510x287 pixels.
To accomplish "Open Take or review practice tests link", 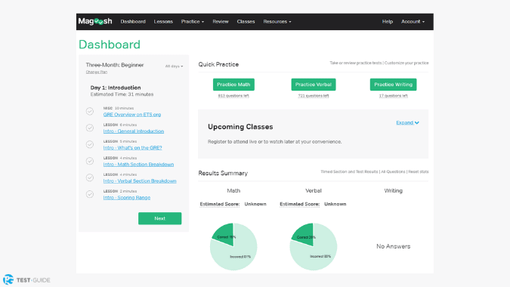I will [356, 63].
